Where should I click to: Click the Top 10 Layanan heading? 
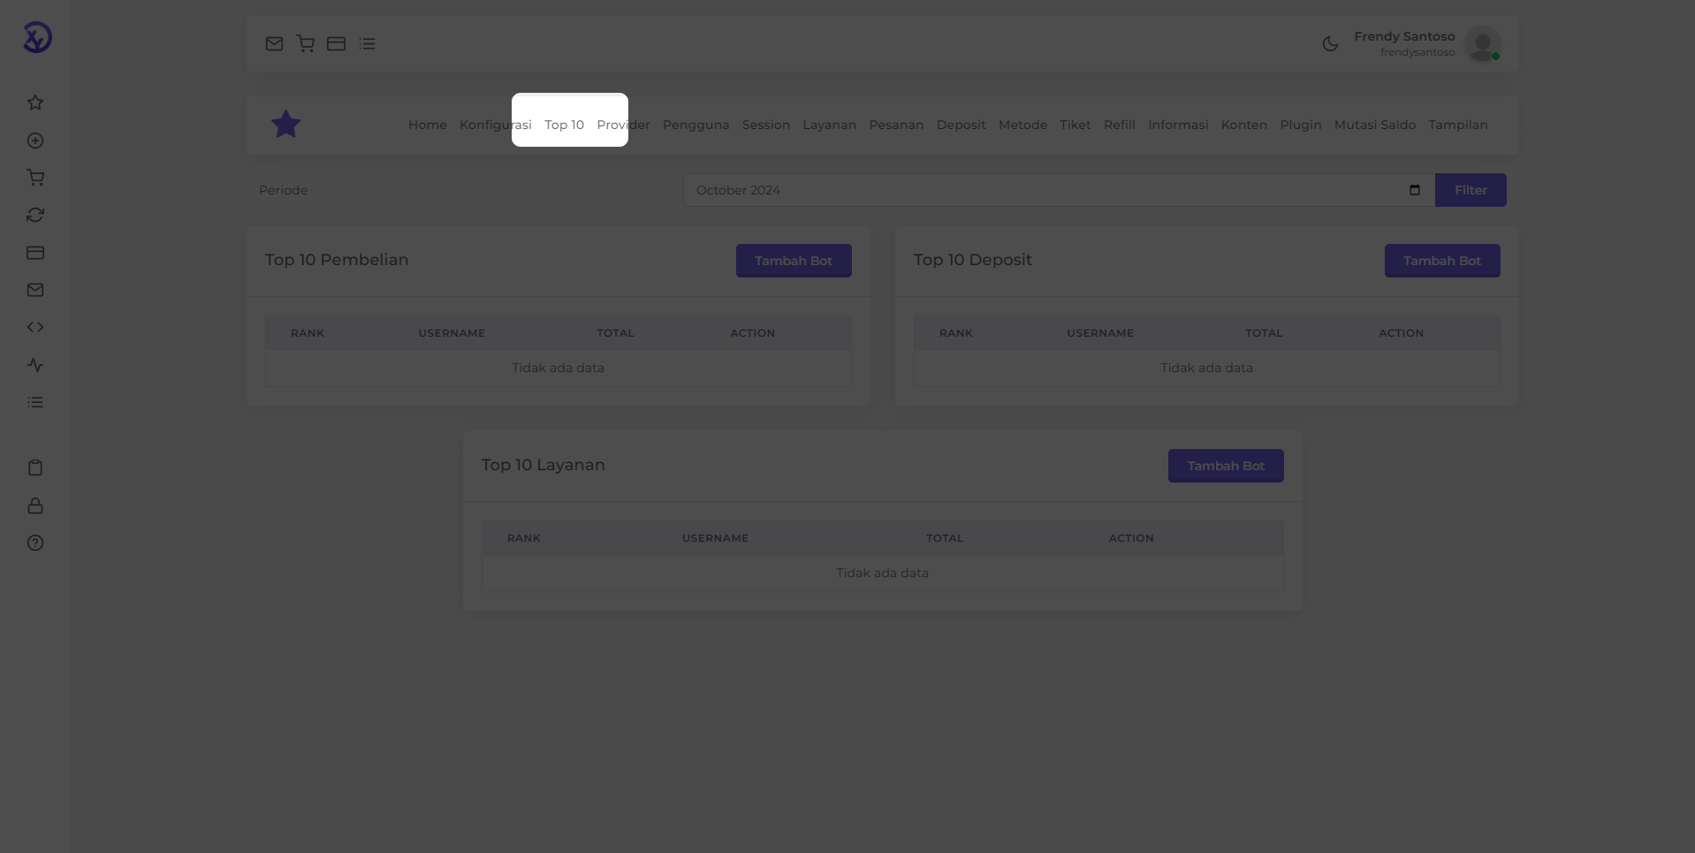coord(543,465)
